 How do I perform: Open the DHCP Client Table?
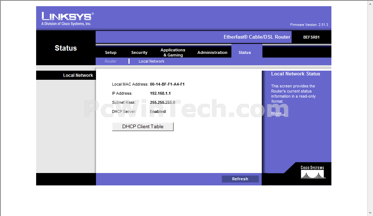[143, 126]
